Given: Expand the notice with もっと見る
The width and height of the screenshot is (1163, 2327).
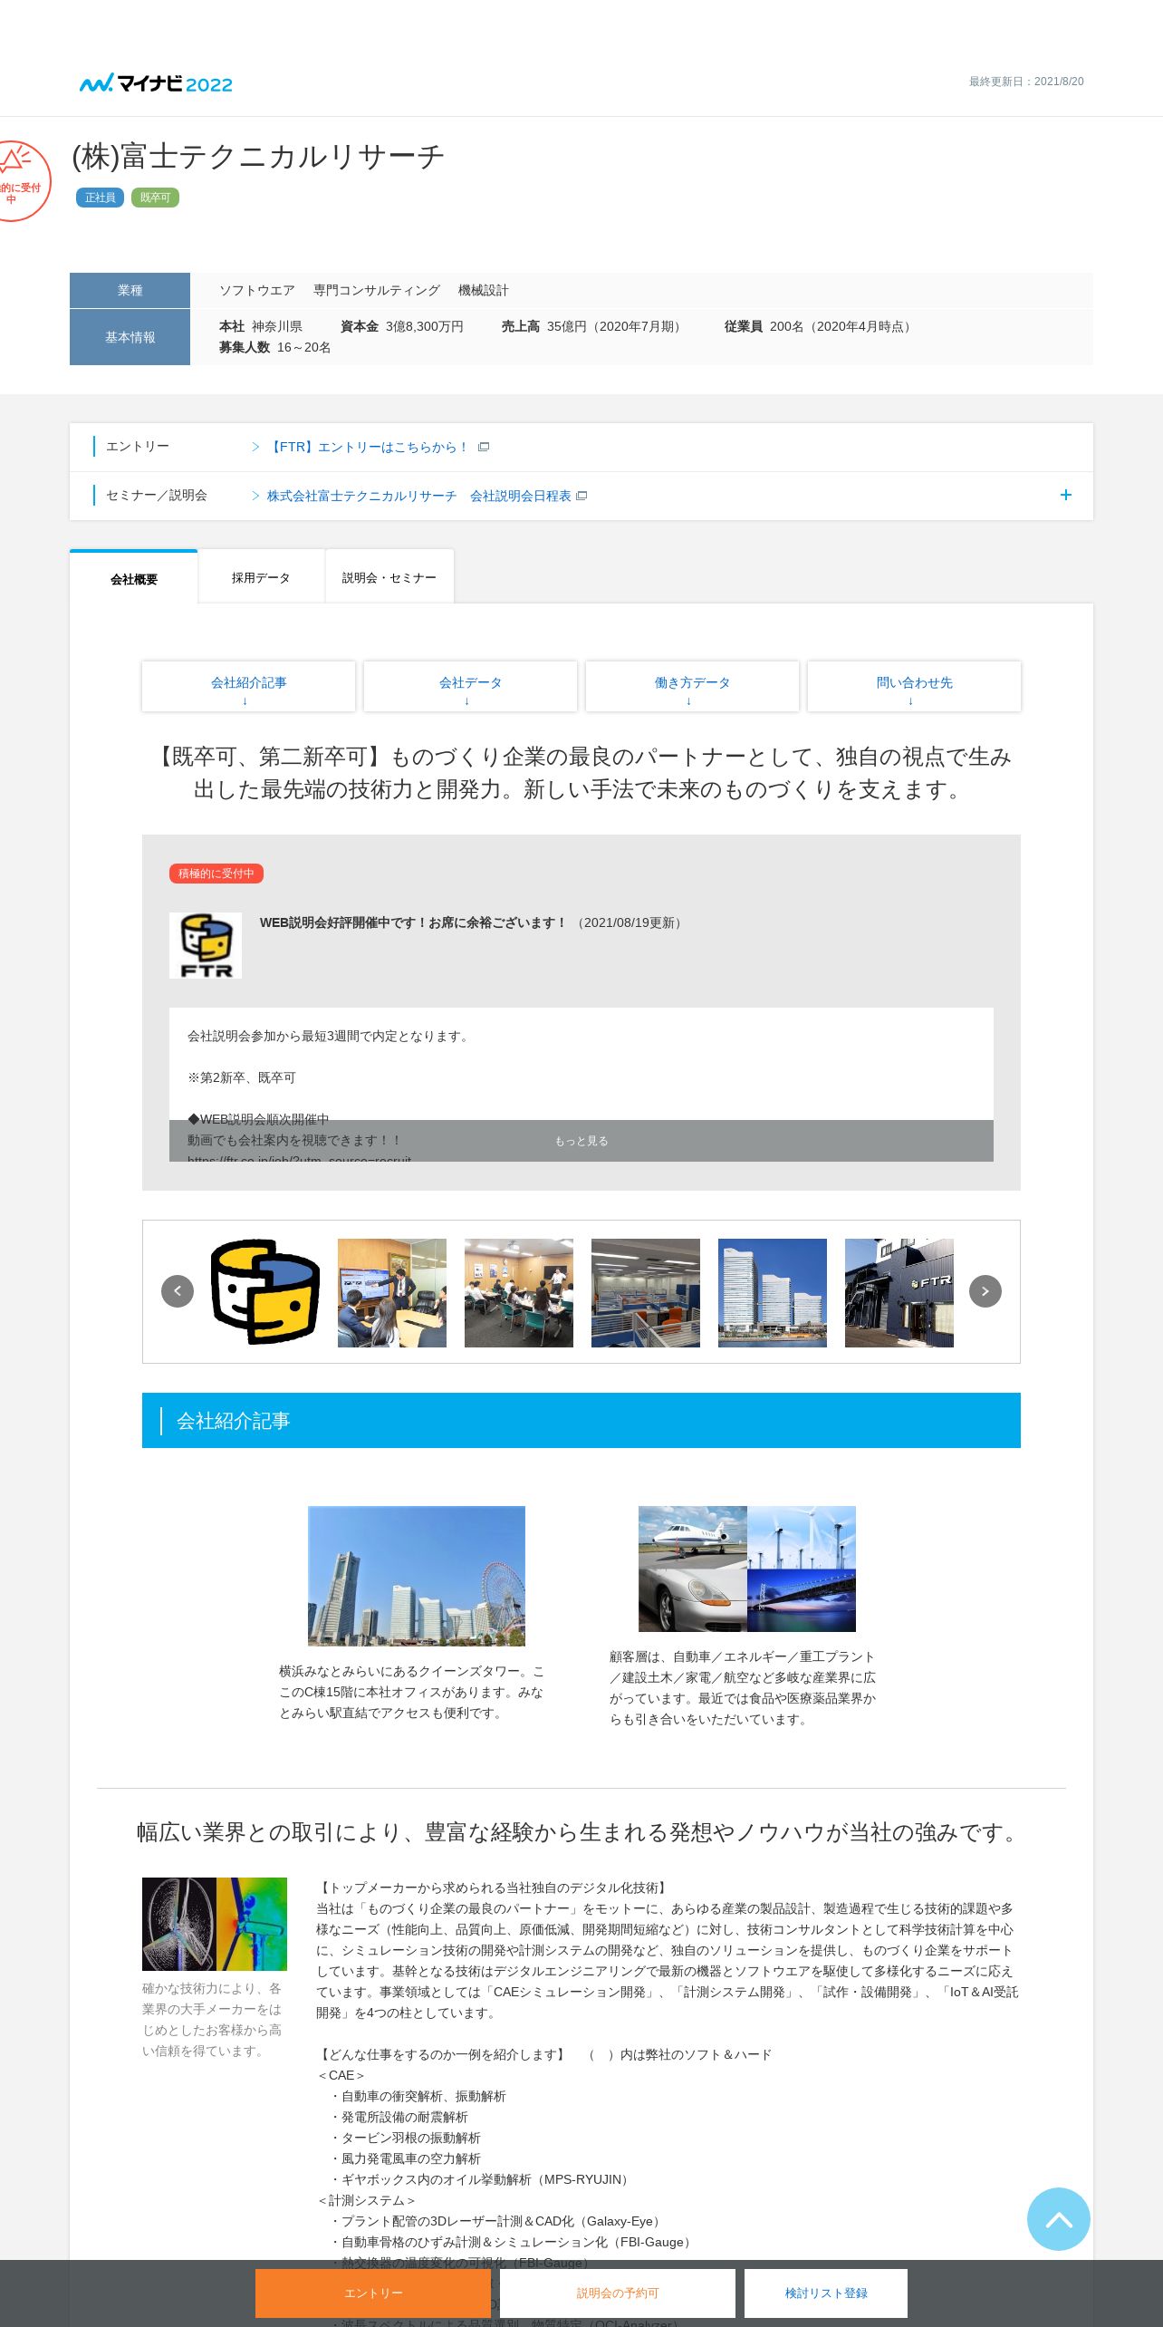Looking at the screenshot, I should tap(581, 1141).
